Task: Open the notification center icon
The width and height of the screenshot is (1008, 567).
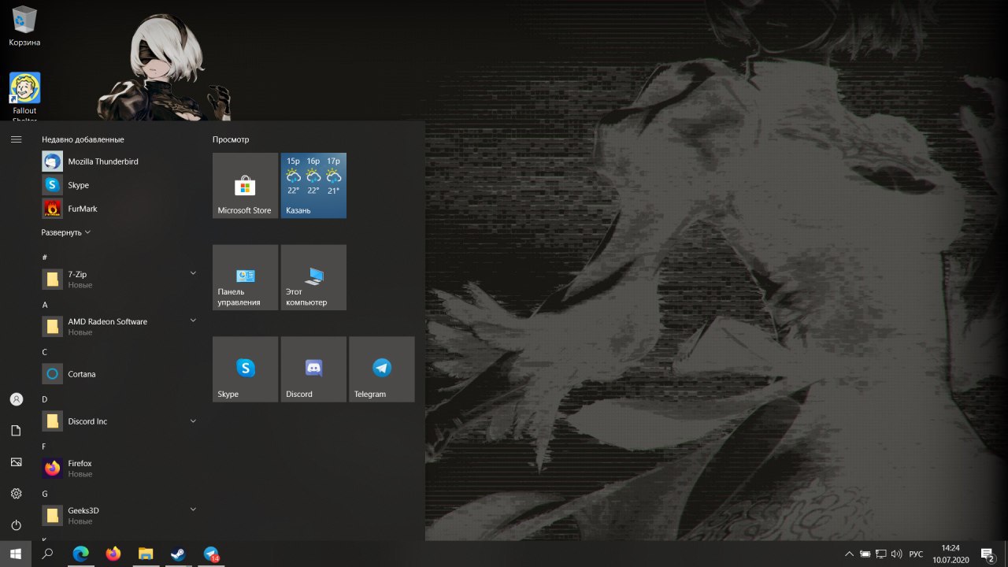Action: tap(988, 554)
